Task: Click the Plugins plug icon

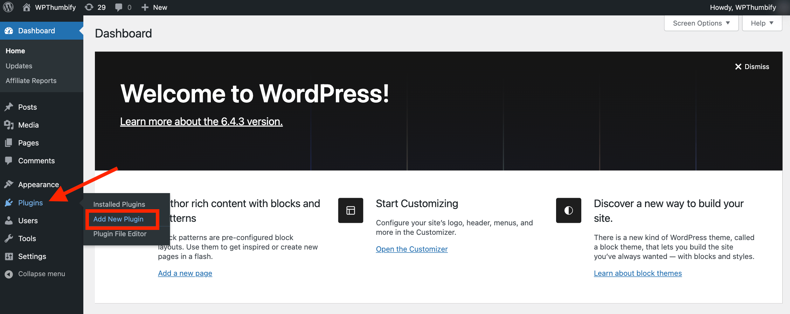Action: click(x=9, y=203)
